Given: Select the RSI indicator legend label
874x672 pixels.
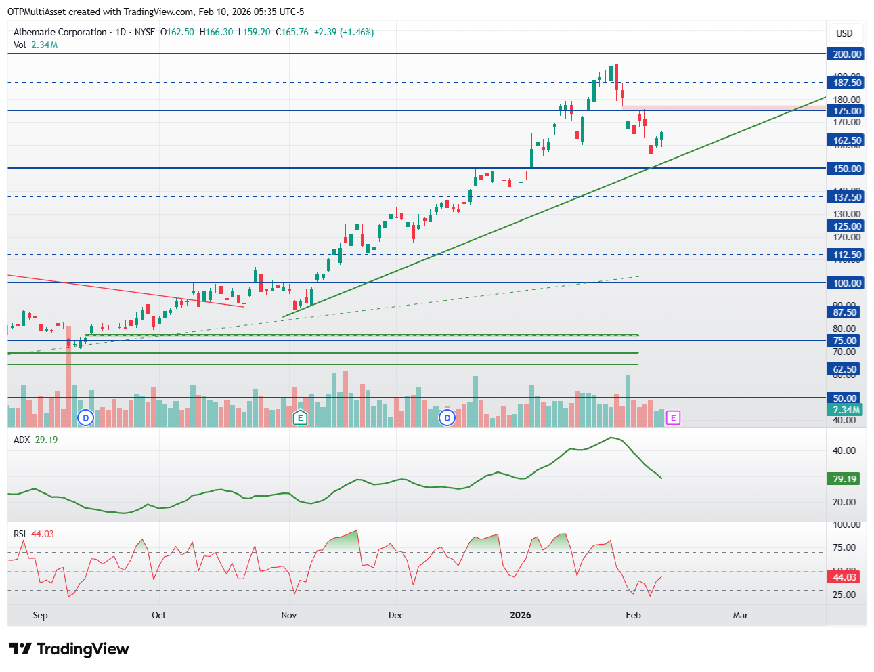Looking at the screenshot, I should click(20, 534).
